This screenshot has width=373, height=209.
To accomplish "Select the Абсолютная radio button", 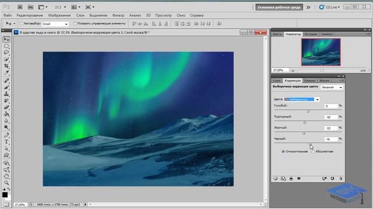I will [313, 152].
